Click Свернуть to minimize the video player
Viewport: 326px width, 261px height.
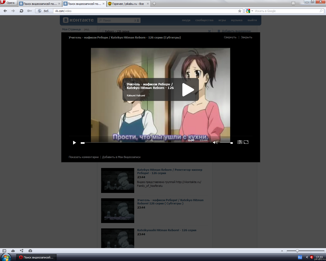[x=230, y=37]
